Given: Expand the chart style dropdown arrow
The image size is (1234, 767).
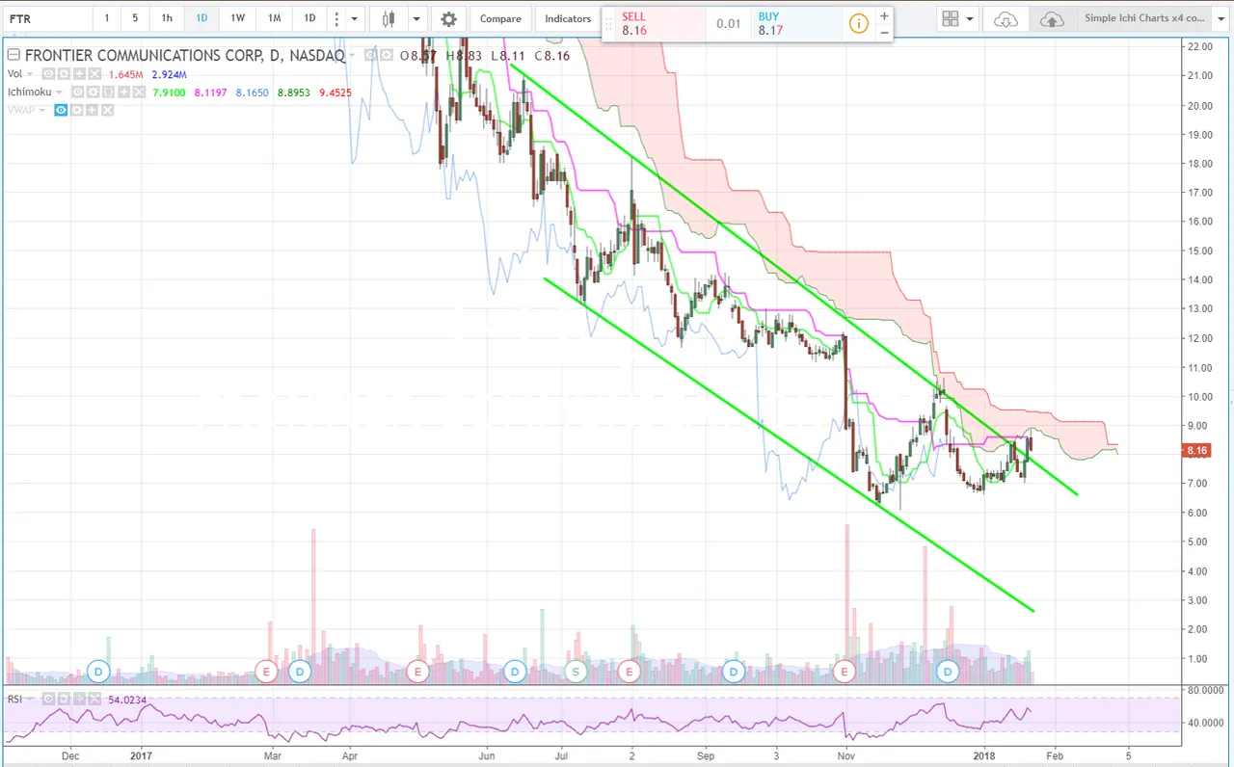Looking at the screenshot, I should point(416,18).
